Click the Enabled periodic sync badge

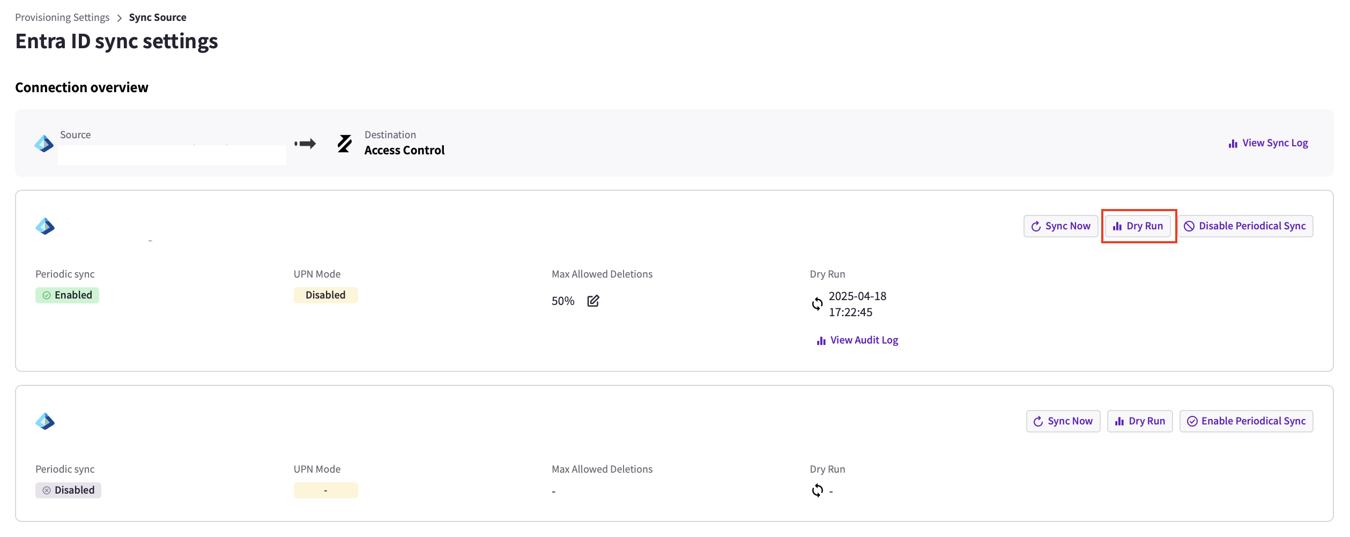point(67,295)
